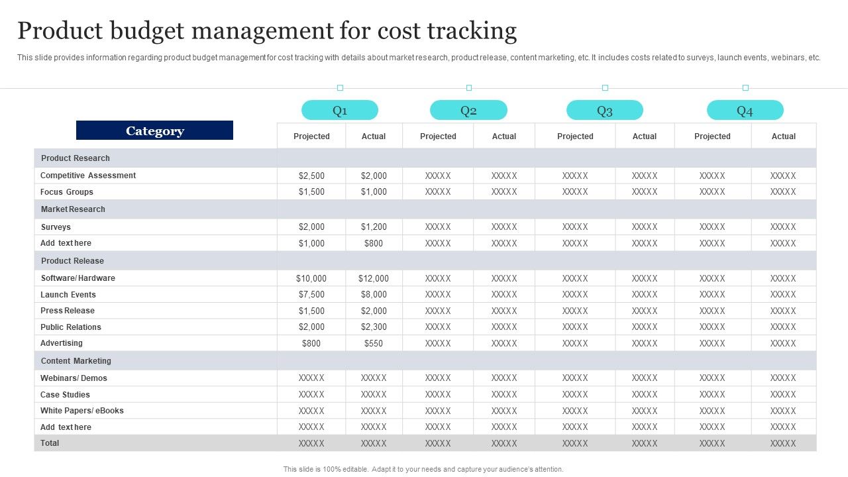Select Surveys Q1 actual $1,200

pos(374,227)
